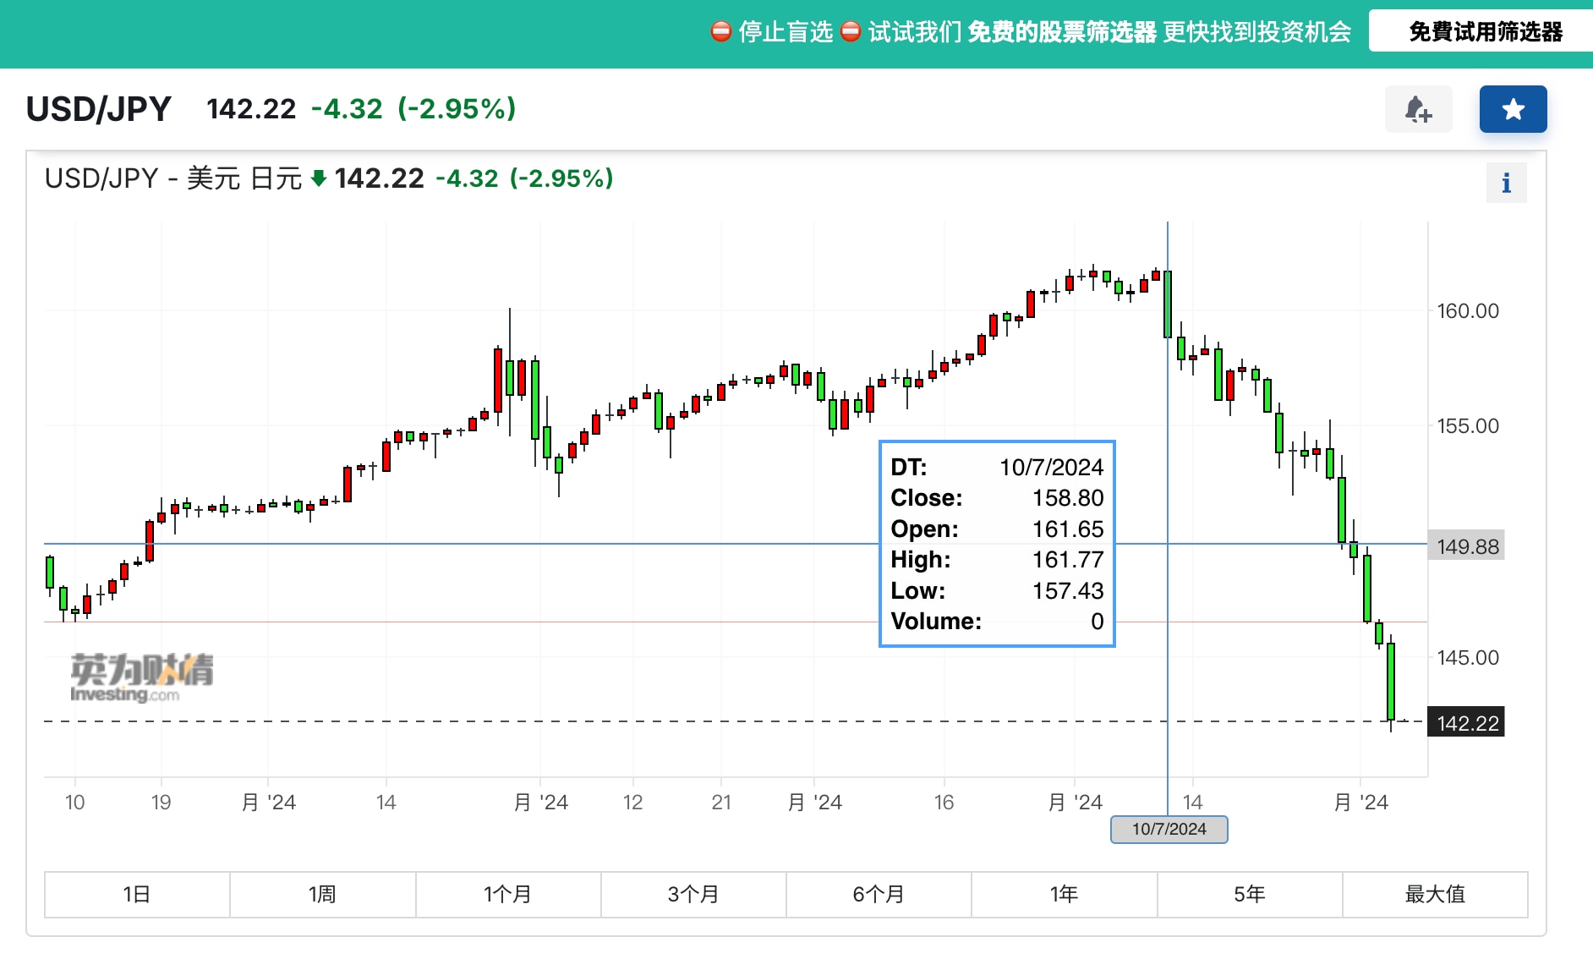Click the 149.88 crosshair price label
Viewport: 1593px width, 959px height.
click(x=1466, y=546)
